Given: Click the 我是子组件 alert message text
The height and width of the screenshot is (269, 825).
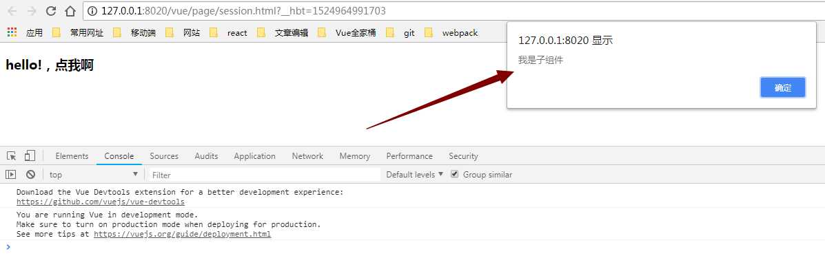Looking at the screenshot, I should point(540,61).
